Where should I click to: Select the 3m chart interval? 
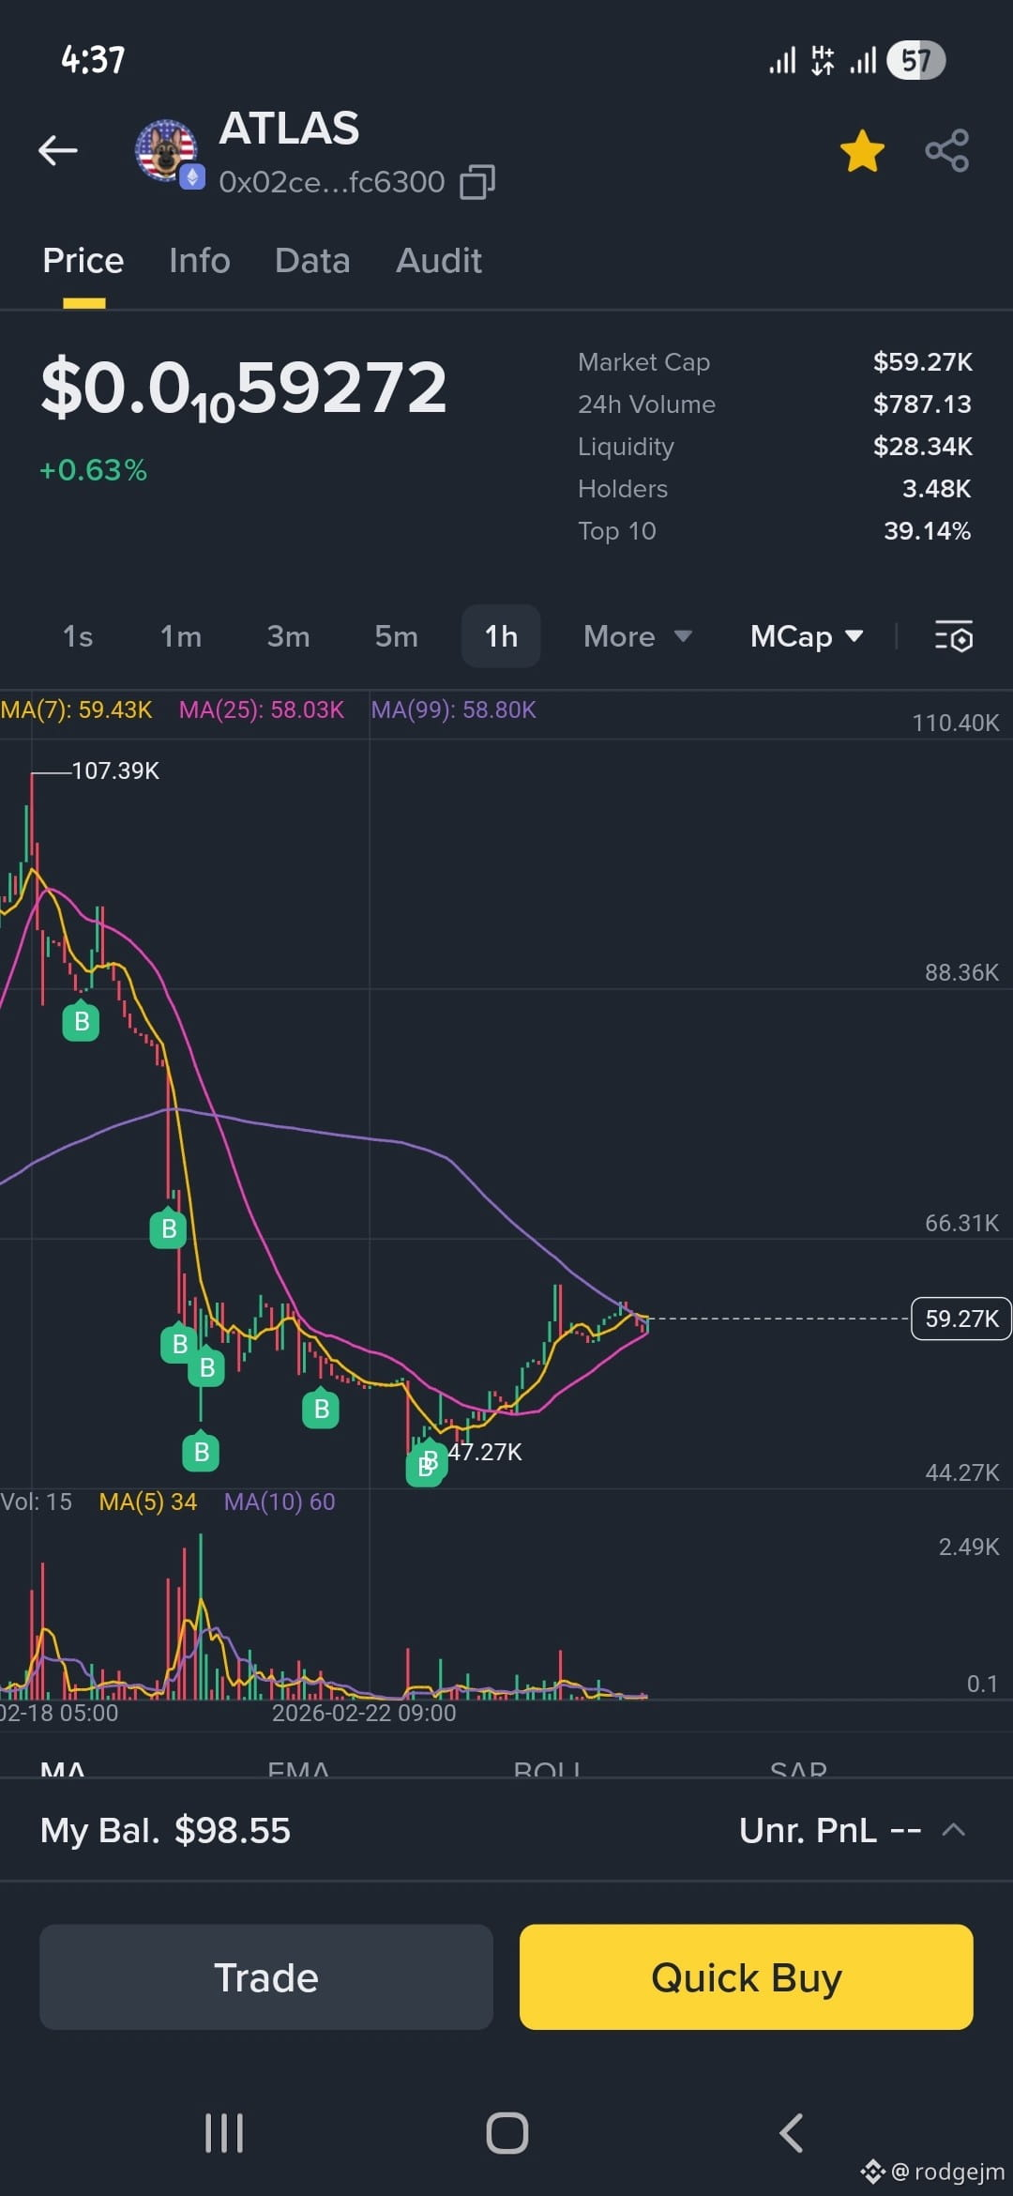point(289,636)
